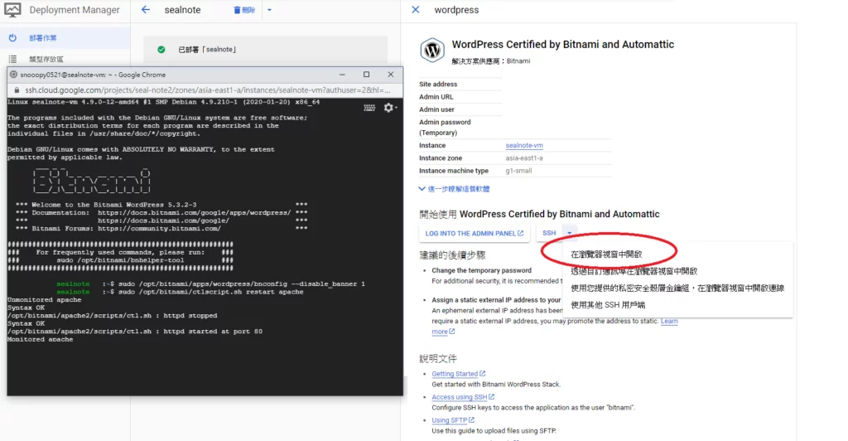Click the Deployment Manager logo icon
Image resolution: width=848 pixels, height=441 pixels.
point(12,10)
